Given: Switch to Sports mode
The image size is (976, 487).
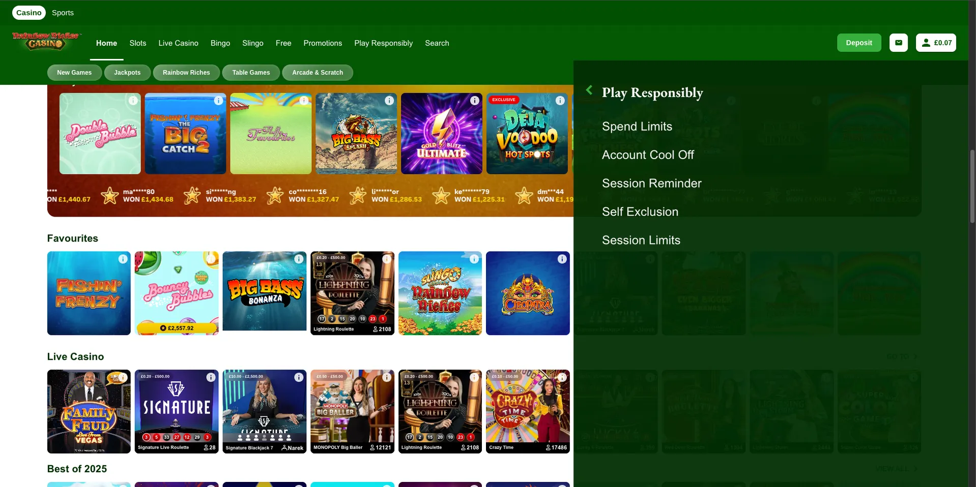Looking at the screenshot, I should 63,12.
